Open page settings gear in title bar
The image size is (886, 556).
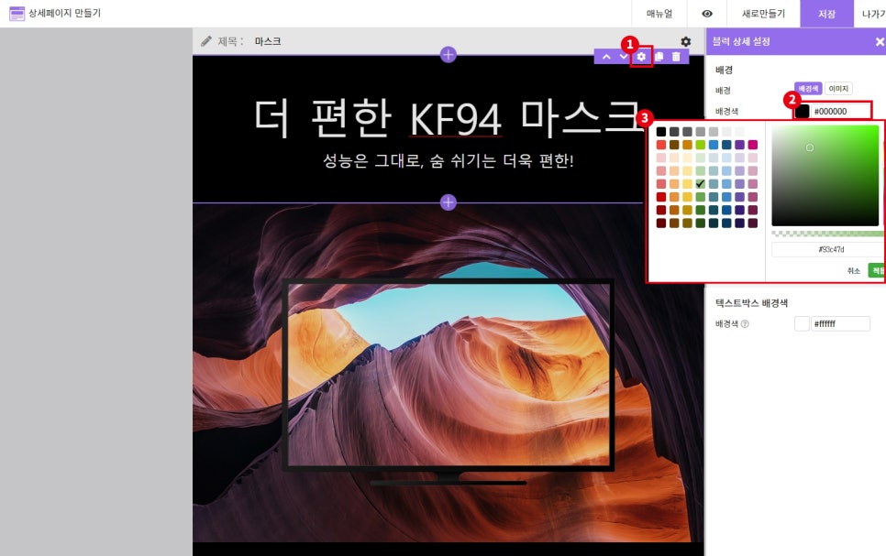coord(685,41)
